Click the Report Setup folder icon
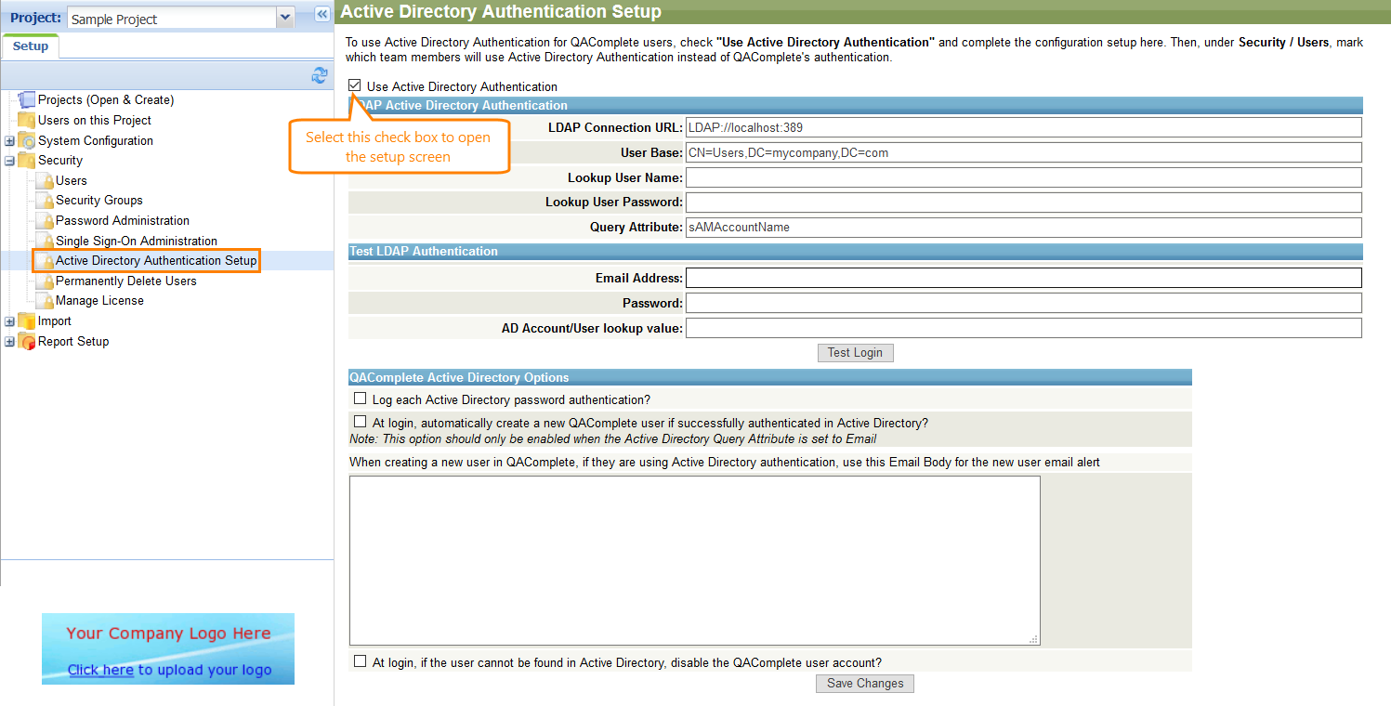The image size is (1391, 706). 26,342
